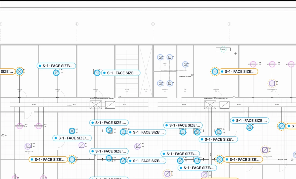Click grid bubble 4 at top
296x179 pixels.
point(229,24)
